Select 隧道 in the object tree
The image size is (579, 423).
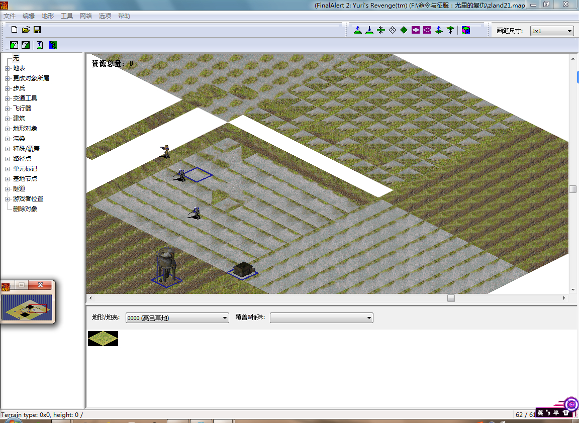pos(19,188)
